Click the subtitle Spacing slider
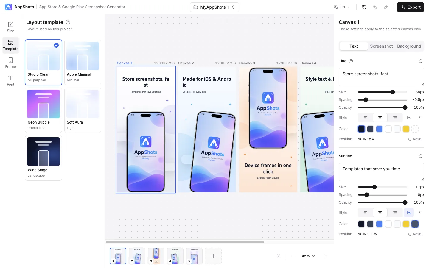 [383, 195]
